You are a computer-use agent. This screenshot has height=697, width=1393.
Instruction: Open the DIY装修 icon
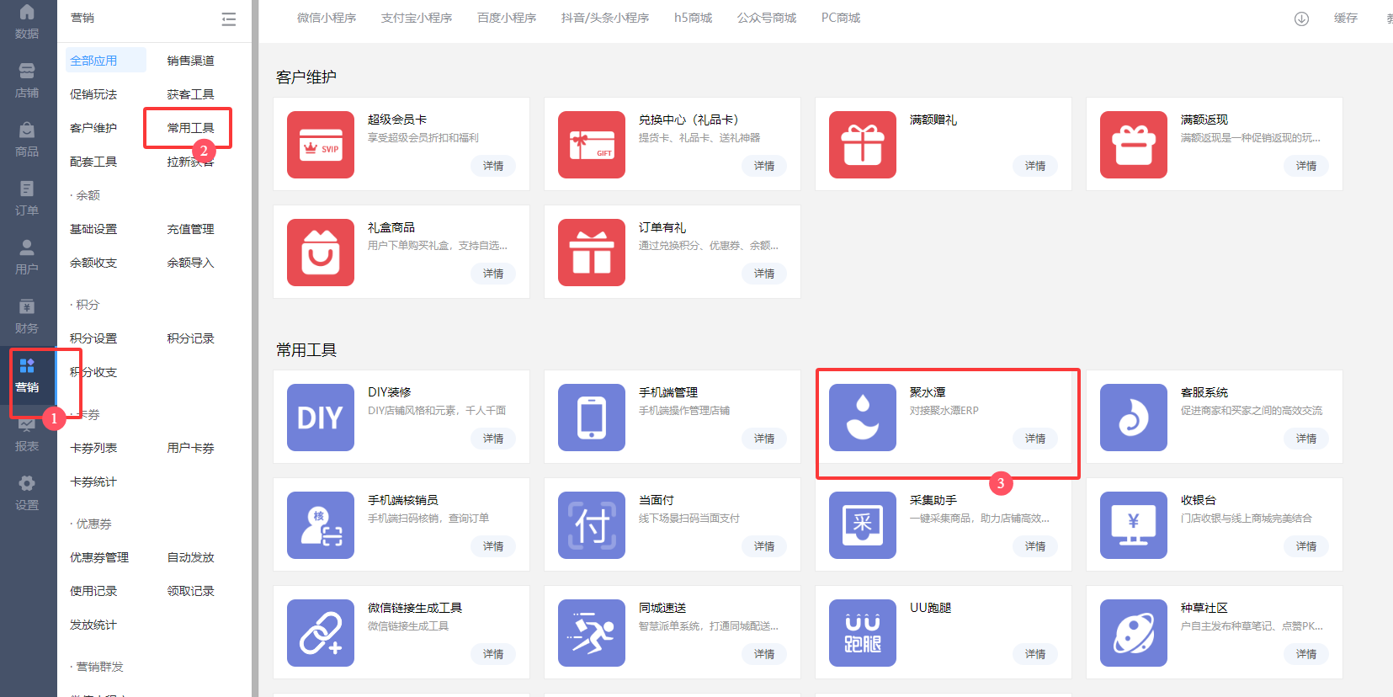(x=321, y=418)
